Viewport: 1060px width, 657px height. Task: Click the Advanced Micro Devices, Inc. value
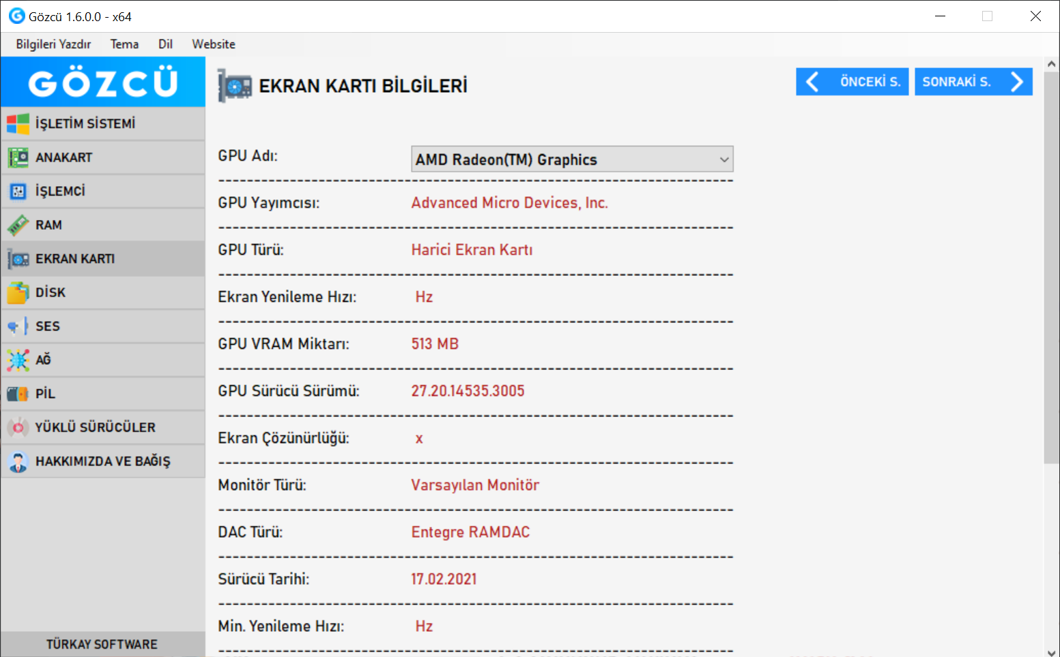coord(509,203)
